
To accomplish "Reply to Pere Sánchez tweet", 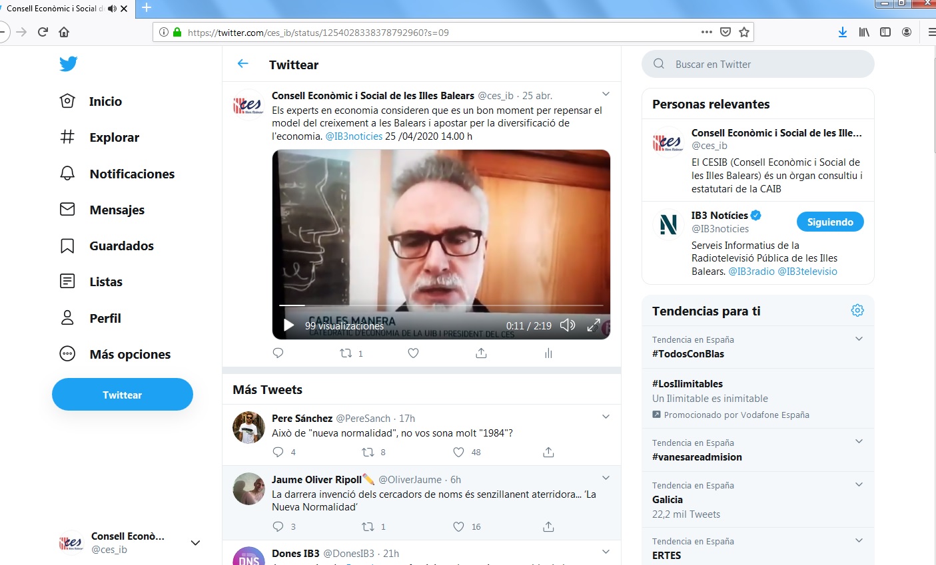I will [x=278, y=452].
